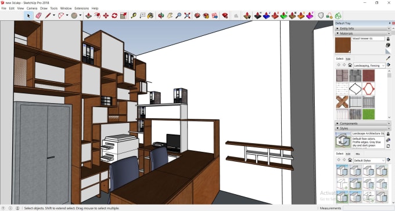Click the Landscape Architecture style name field
Screen dimensions: 395x211
pyautogui.click(x=368, y=133)
